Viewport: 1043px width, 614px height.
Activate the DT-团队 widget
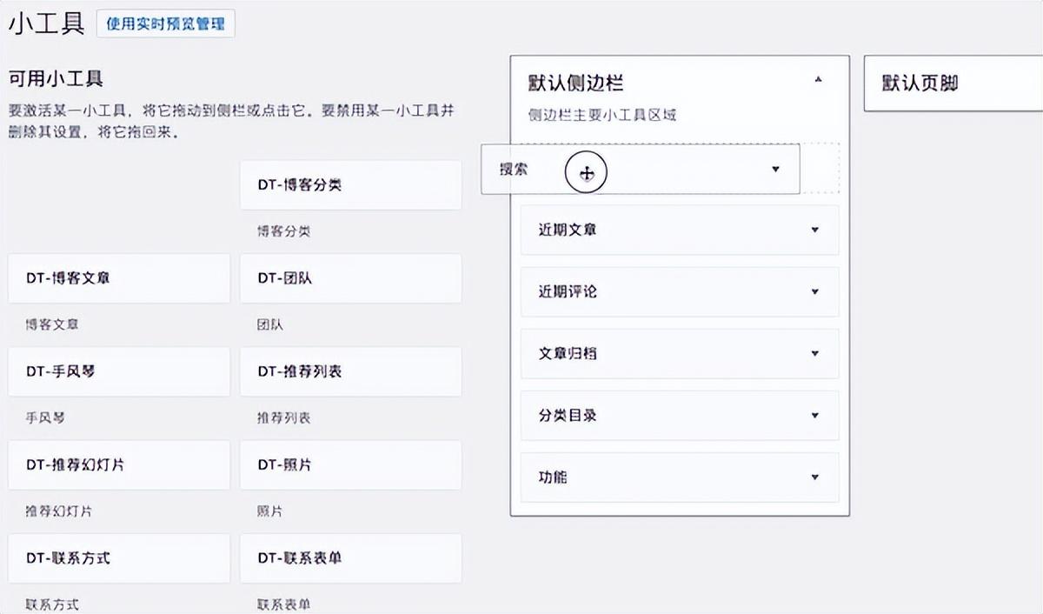[350, 277]
